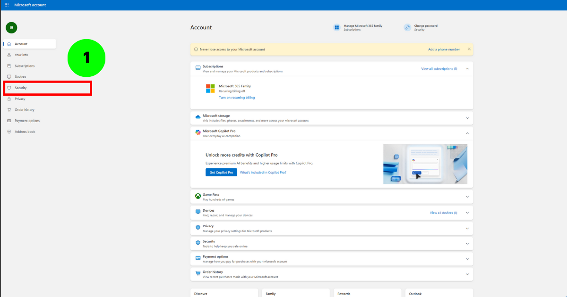The height and width of the screenshot is (297, 567).
Task: Click the Privacy card shield icon
Action: pyautogui.click(x=198, y=227)
